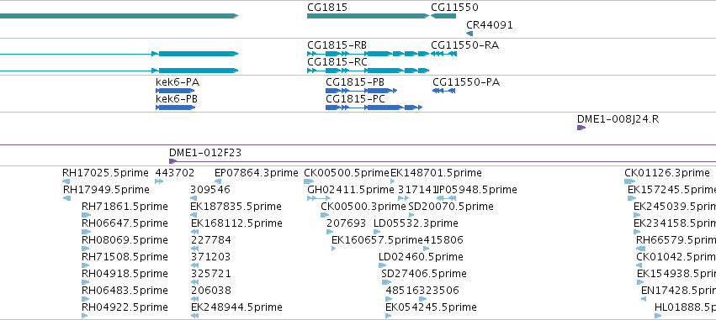Click the RH17025.5prime EST label
Viewport: 716px width, 320px height.
105,173
